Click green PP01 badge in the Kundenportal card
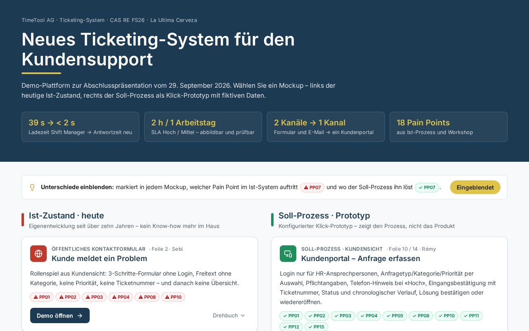 (291, 316)
